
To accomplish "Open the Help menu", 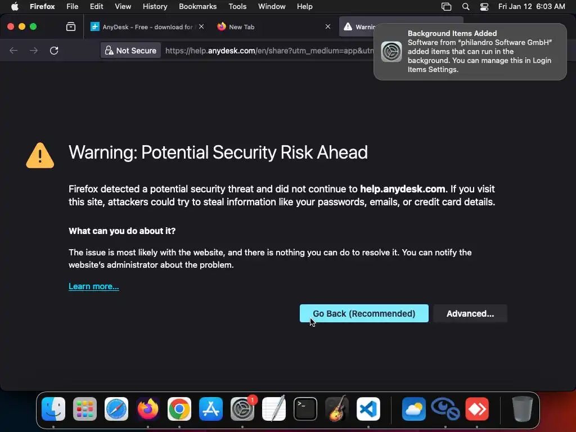I will point(304,6).
